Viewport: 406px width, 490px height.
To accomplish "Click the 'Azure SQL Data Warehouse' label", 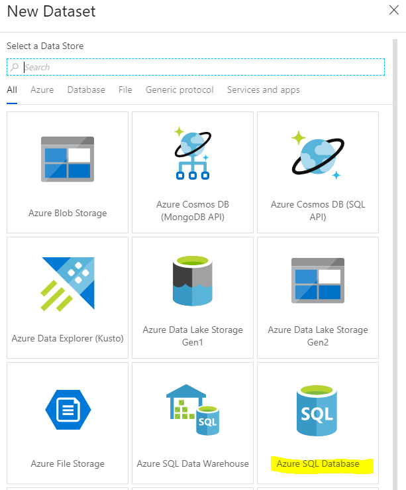I will 193,463.
